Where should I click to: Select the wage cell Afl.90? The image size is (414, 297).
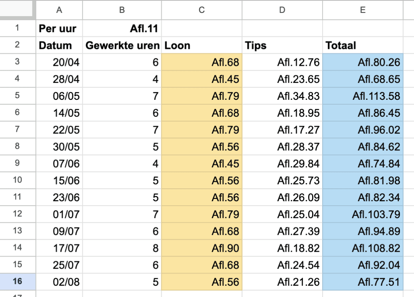pos(202,248)
